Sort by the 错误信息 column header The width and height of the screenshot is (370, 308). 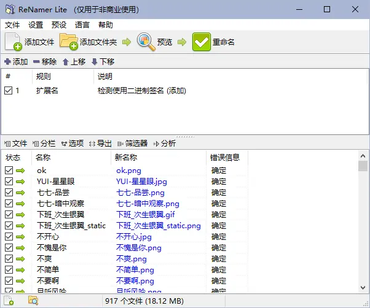(227, 157)
